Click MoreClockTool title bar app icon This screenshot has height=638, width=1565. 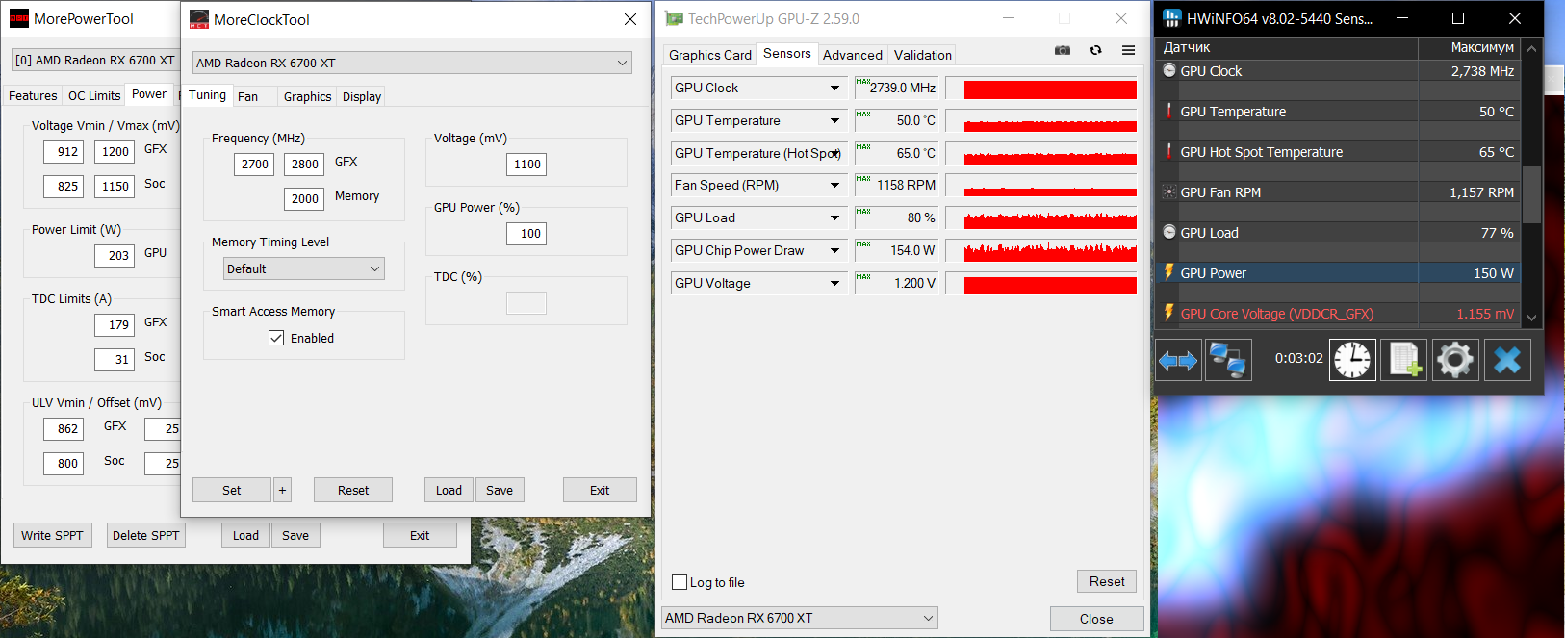click(198, 19)
